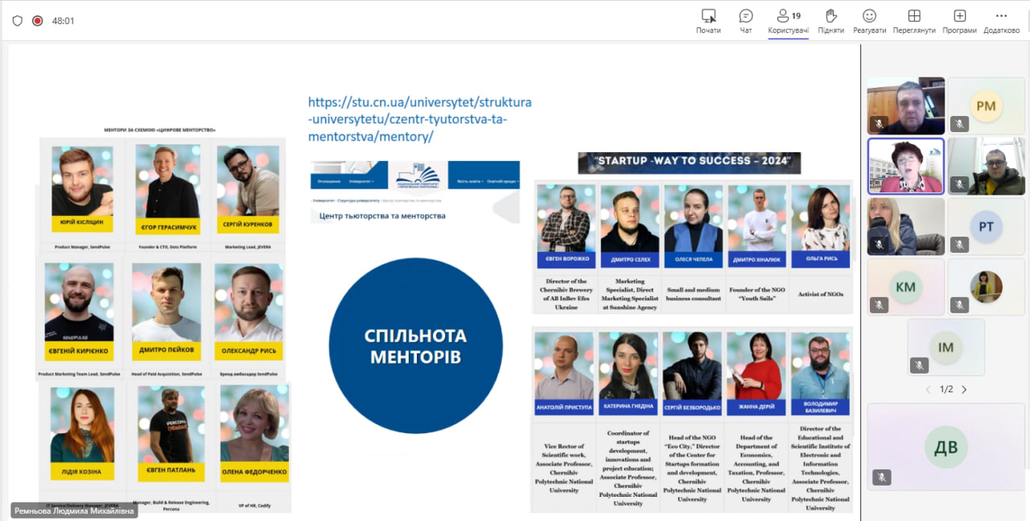
Task: Click presenter name label Ремньова Людмила Михайлівна
Action: 74,511
